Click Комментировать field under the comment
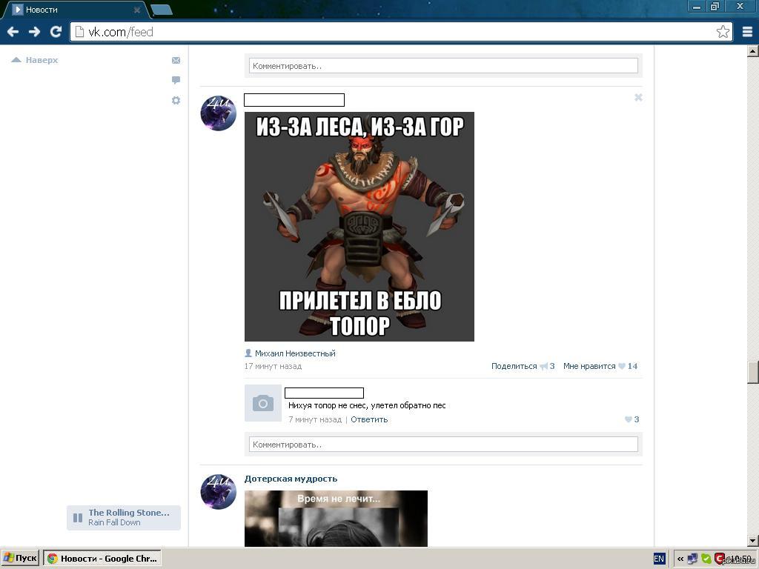Screen dimensions: 759x569 pos(443,445)
